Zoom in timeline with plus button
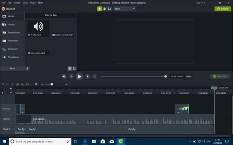The image size is (233, 145). point(66,84)
